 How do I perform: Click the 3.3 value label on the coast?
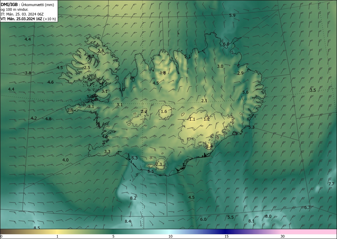107,152
